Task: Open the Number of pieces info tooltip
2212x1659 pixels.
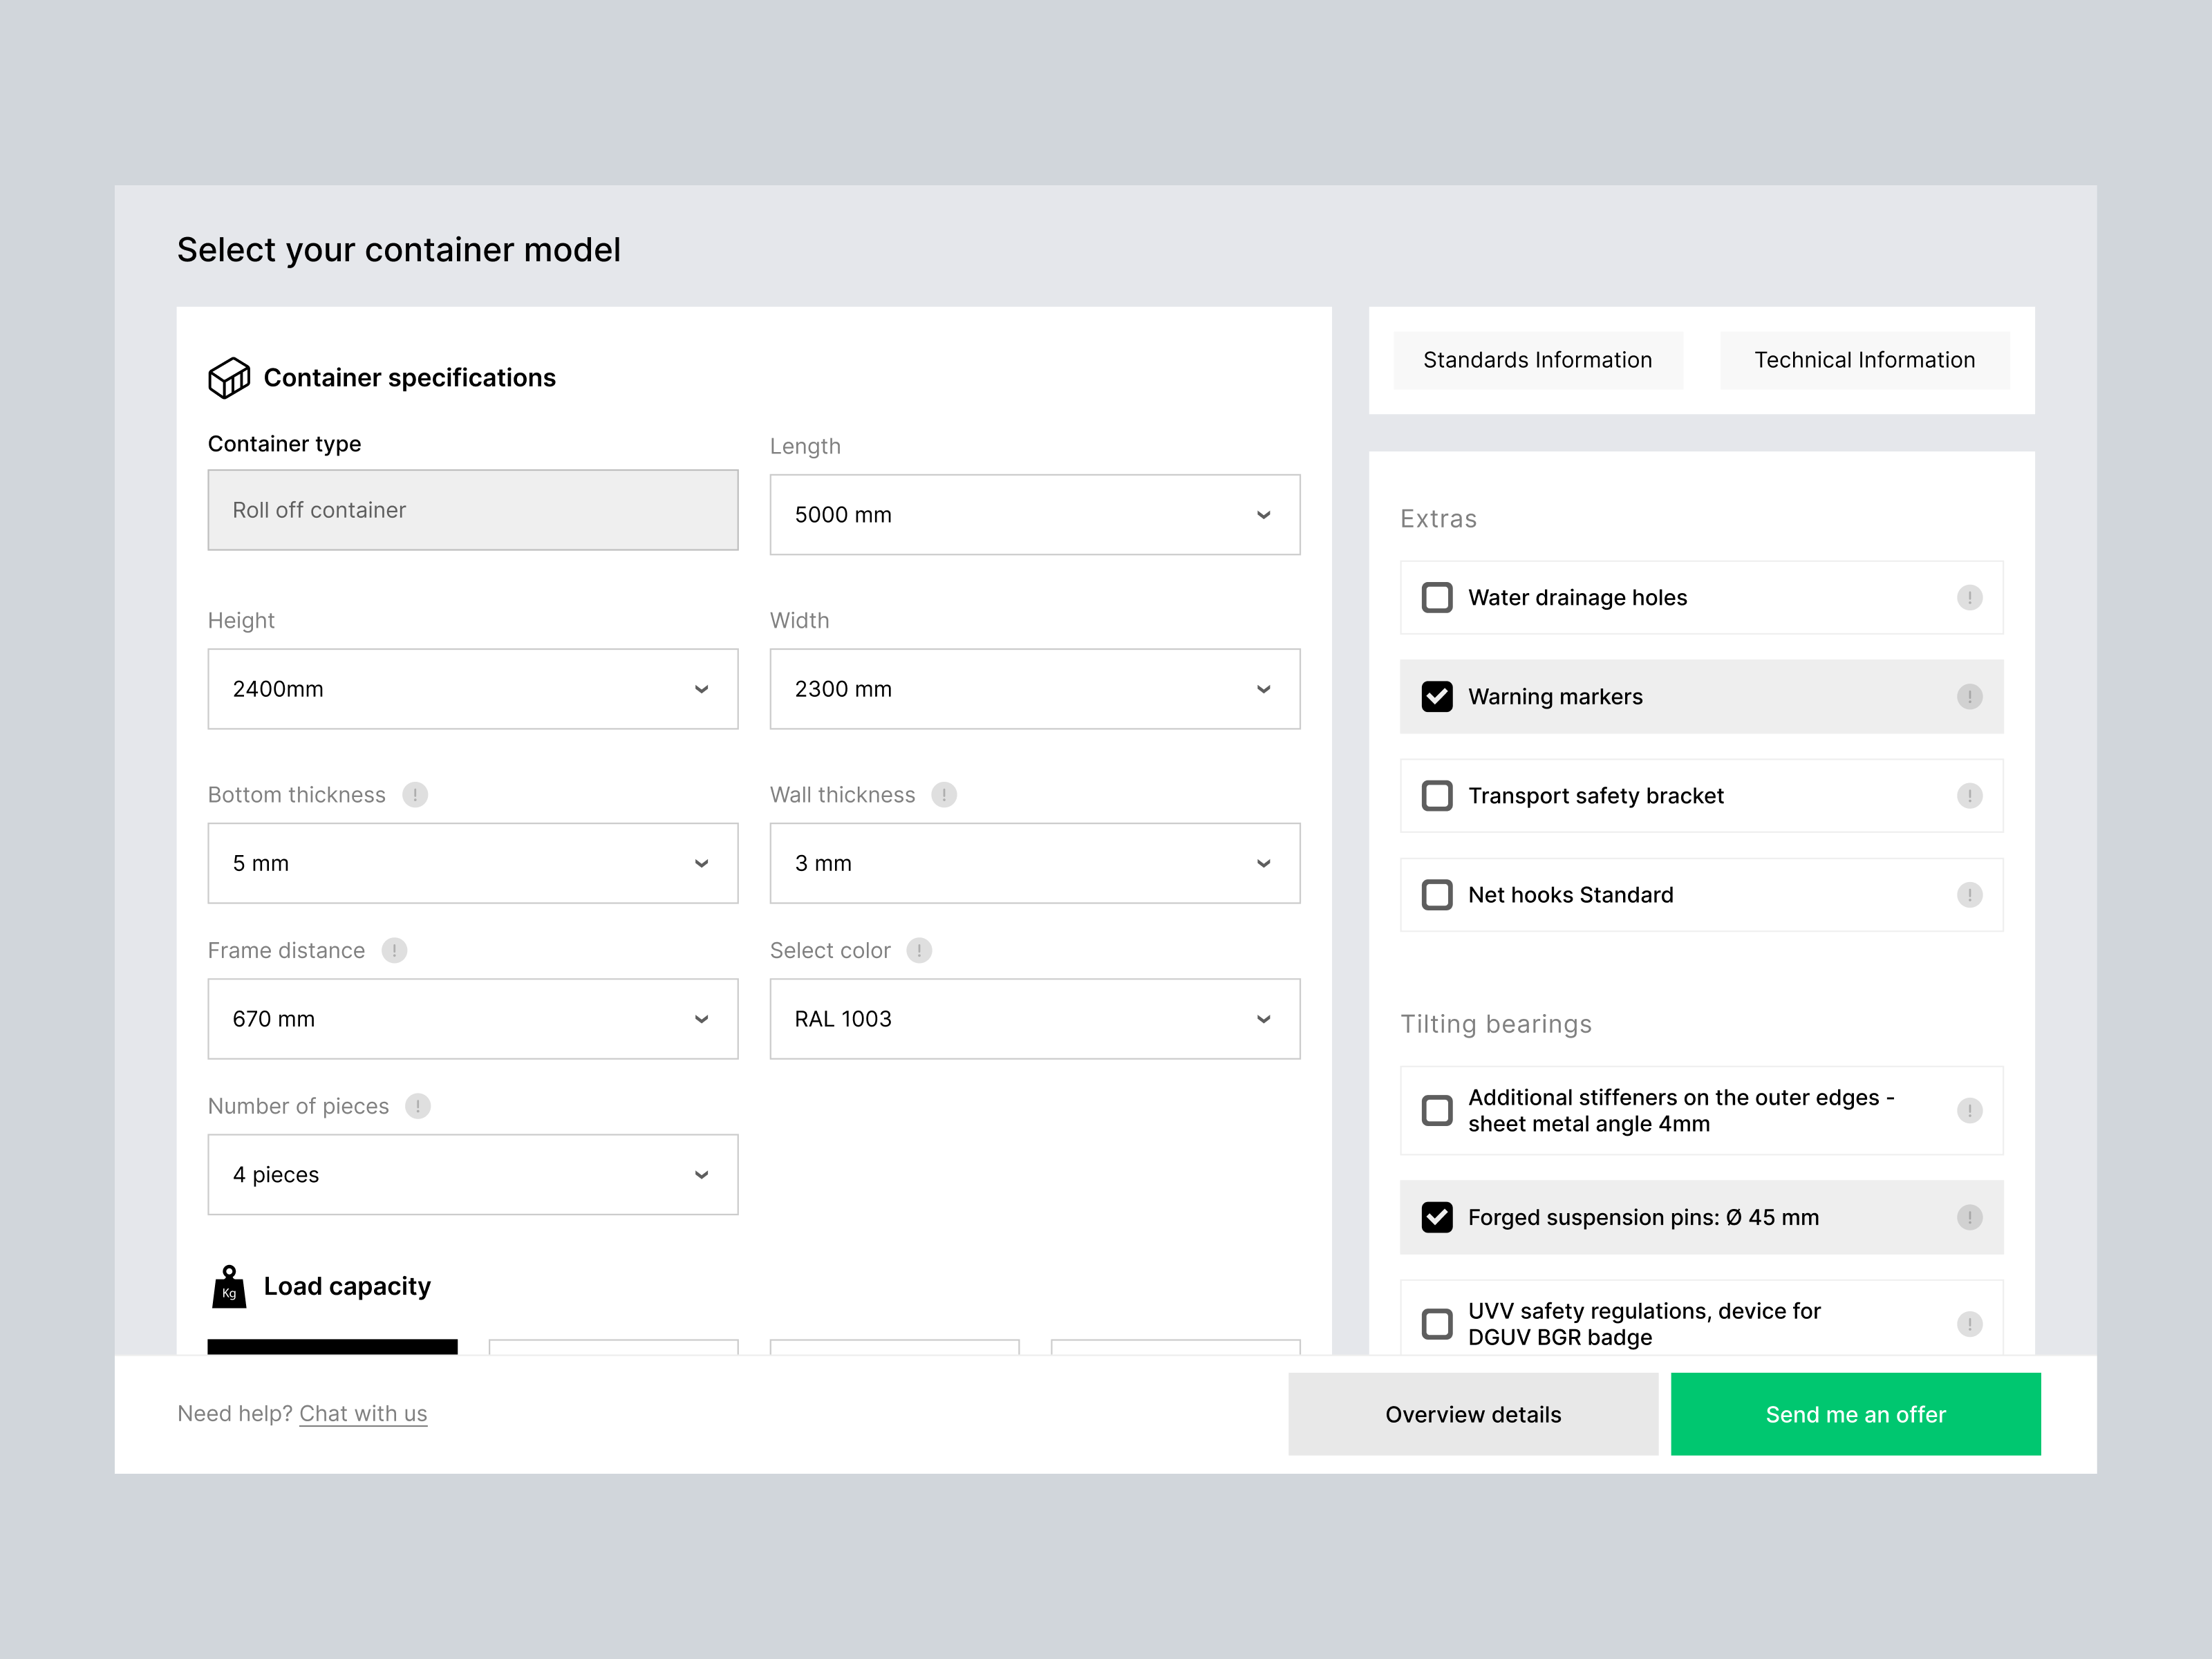Action: 418,1106
